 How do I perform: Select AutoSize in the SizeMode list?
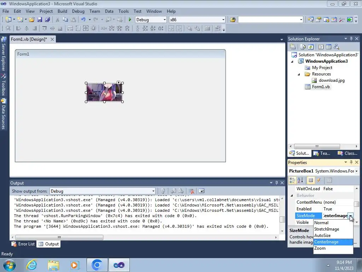pos(333,236)
